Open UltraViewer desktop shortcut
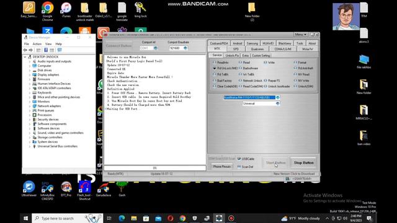The image size is (397, 223). [29, 189]
